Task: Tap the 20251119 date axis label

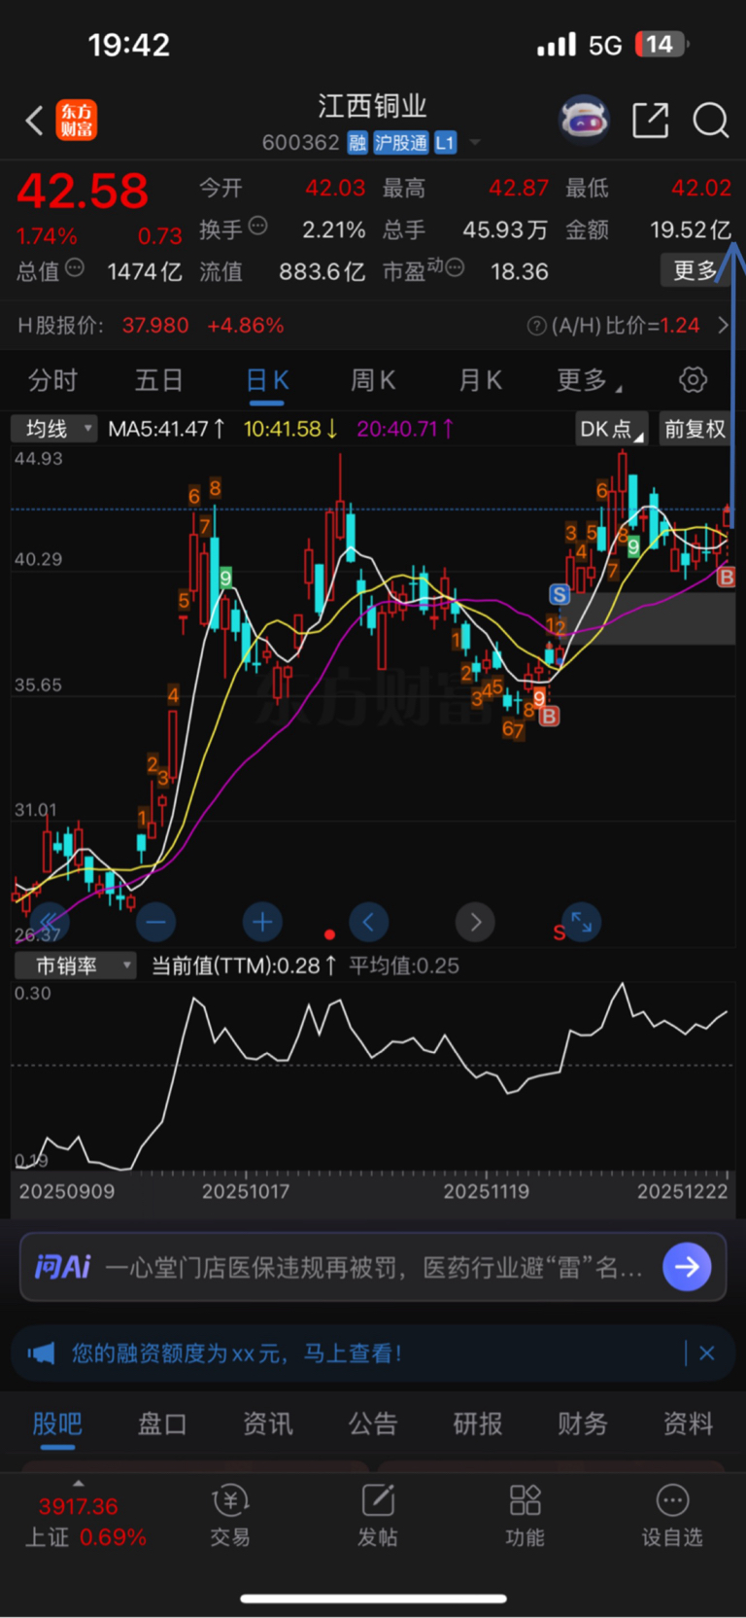Action: click(x=487, y=1191)
